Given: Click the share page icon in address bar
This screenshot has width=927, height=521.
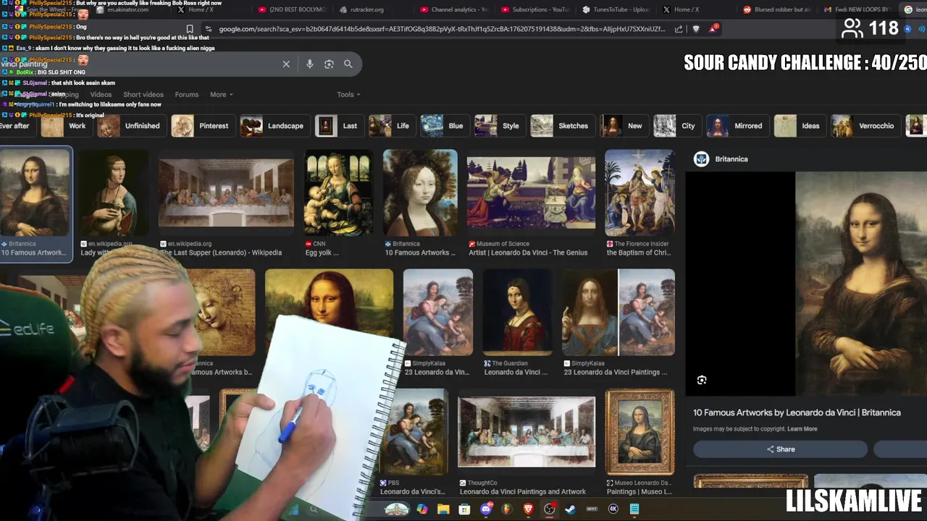Looking at the screenshot, I should 679,29.
